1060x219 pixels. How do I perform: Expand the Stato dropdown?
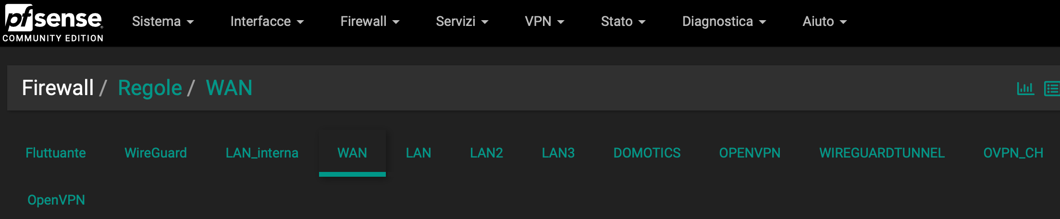click(x=623, y=22)
